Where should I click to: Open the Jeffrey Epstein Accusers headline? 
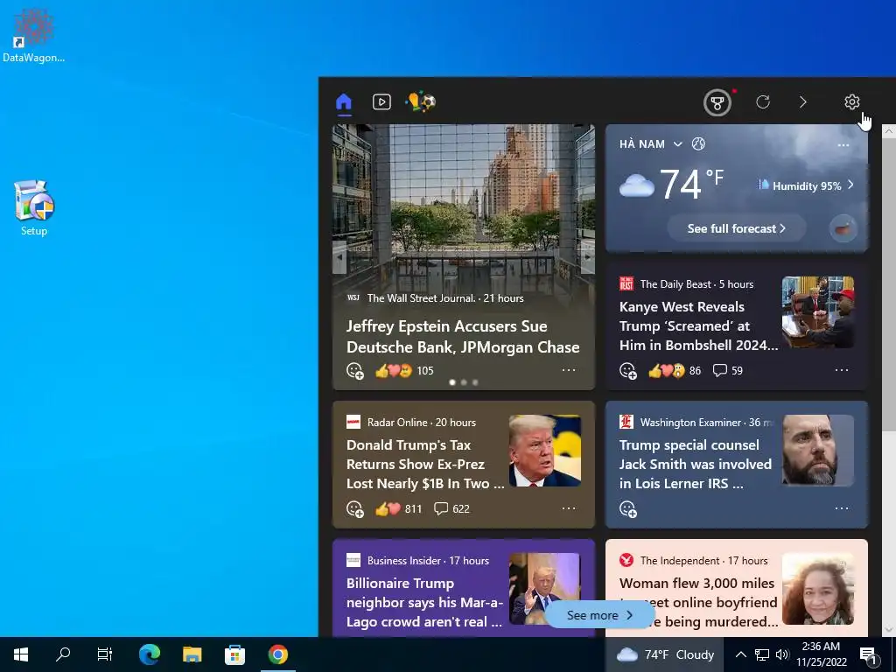[x=463, y=337]
